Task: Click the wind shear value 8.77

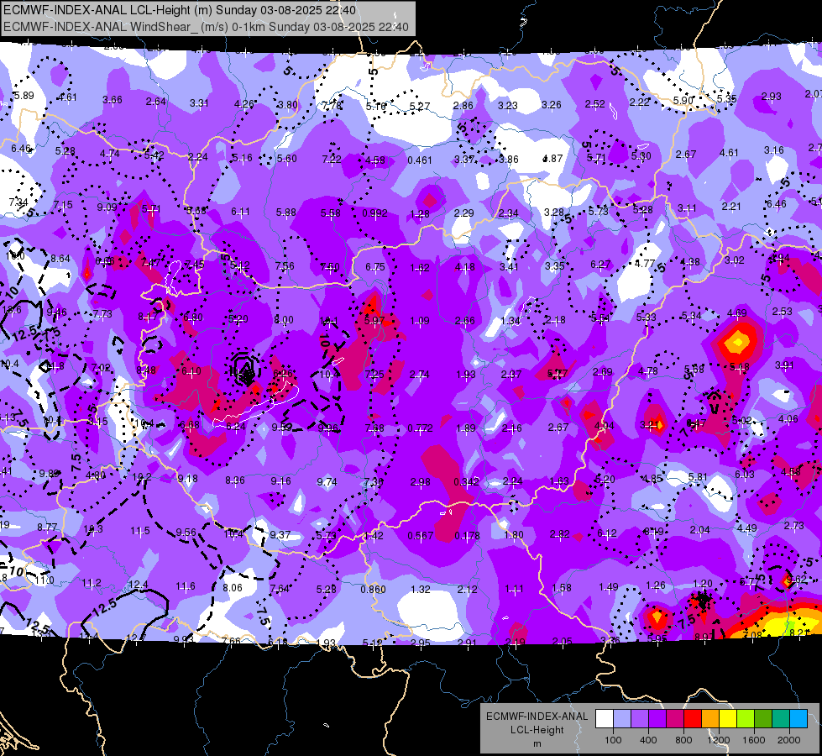Action: point(47,528)
